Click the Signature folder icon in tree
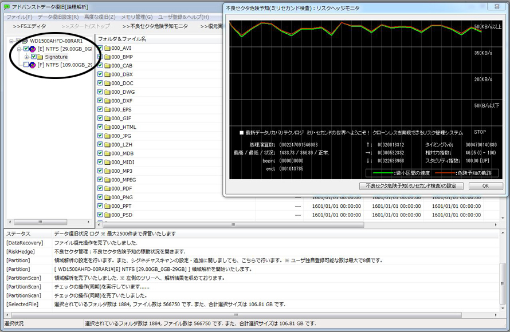Screen dimensions: 510x332 pyautogui.click(x=40, y=57)
